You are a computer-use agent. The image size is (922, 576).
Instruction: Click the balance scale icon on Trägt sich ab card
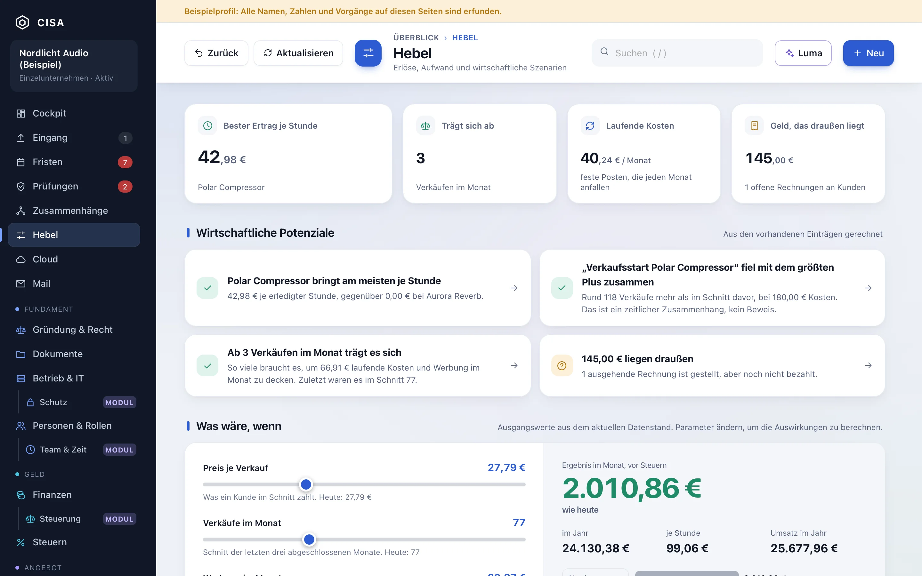click(x=425, y=126)
